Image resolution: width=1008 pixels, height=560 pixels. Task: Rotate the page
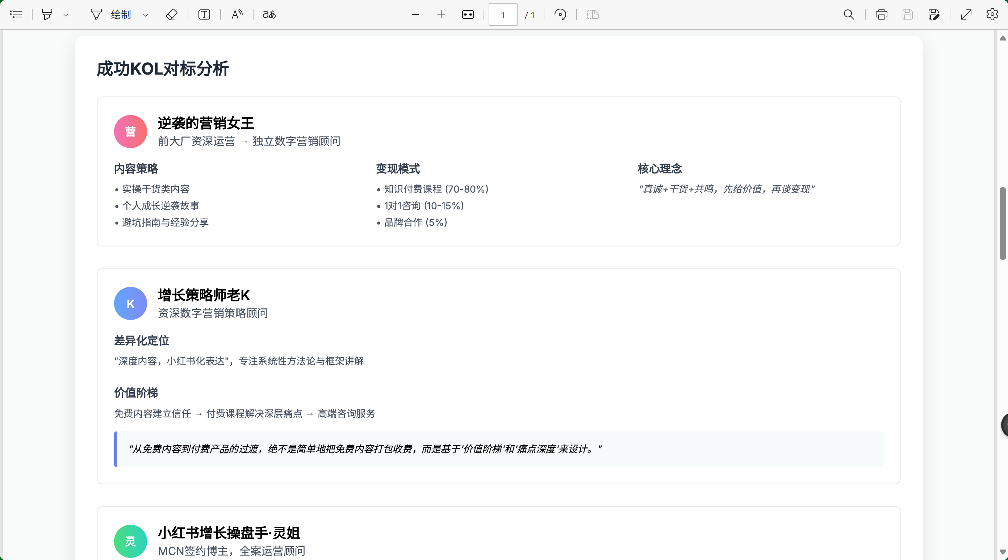pos(560,14)
